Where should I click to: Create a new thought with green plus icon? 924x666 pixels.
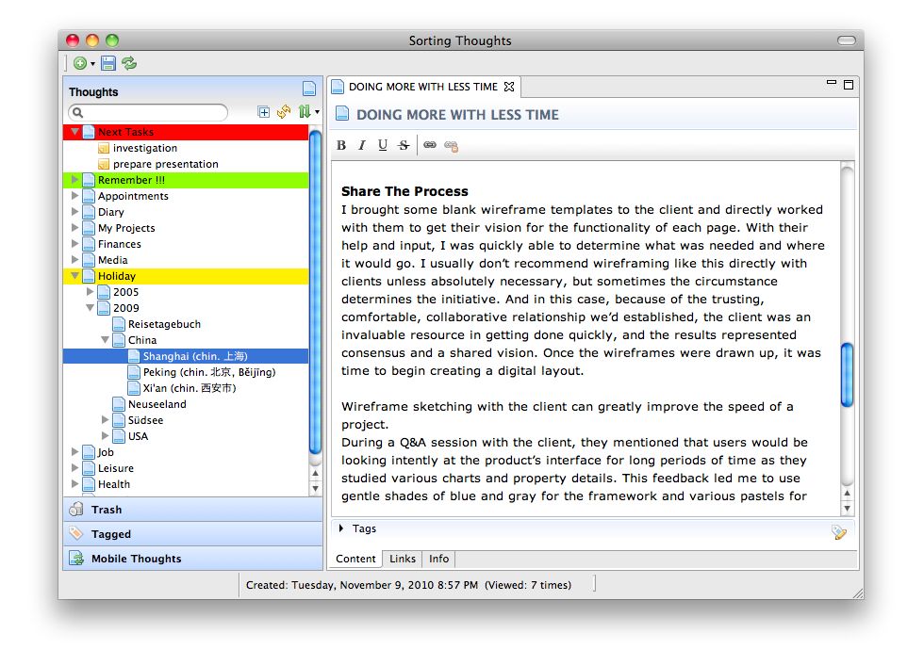pyautogui.click(x=79, y=62)
